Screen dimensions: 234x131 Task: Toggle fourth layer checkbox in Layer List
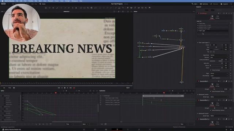coord(198,29)
